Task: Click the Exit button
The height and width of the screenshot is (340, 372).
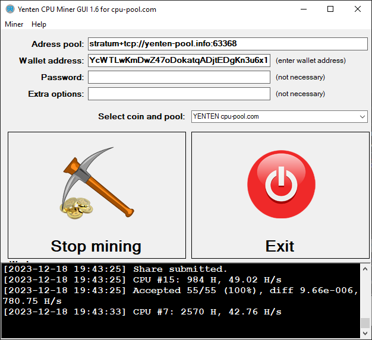Action: [280, 195]
